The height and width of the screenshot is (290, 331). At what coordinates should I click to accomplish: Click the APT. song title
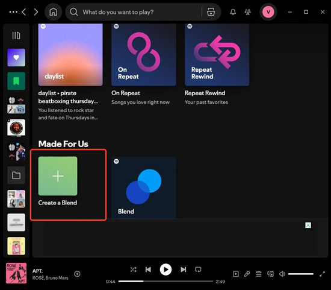pyautogui.click(x=37, y=271)
